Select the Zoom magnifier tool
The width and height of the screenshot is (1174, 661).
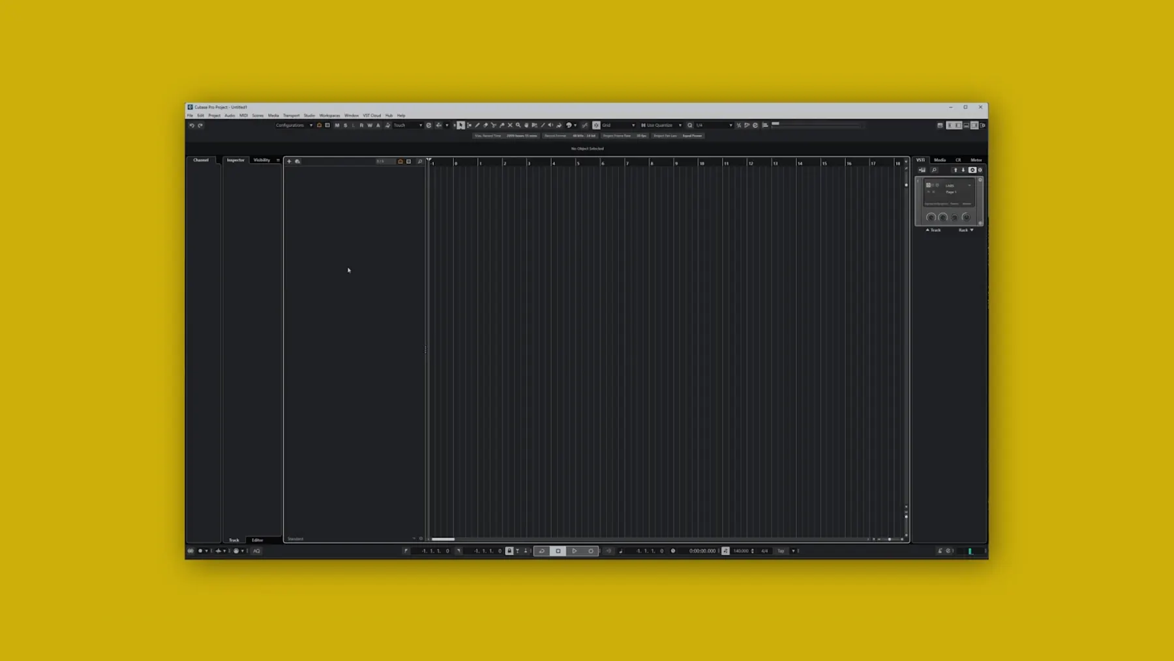click(519, 125)
